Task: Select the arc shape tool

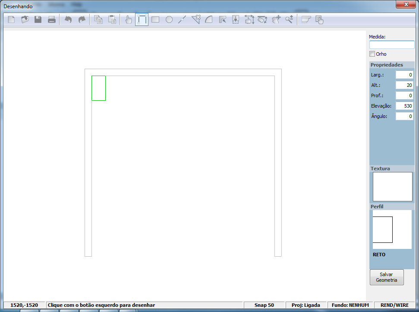Action: pos(209,19)
